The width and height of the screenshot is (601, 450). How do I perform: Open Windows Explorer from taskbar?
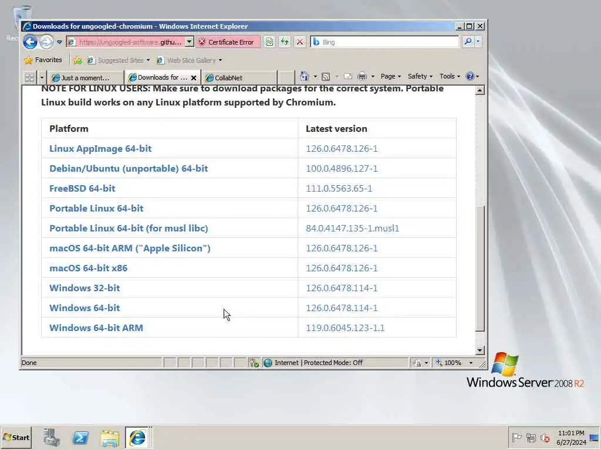click(110, 437)
